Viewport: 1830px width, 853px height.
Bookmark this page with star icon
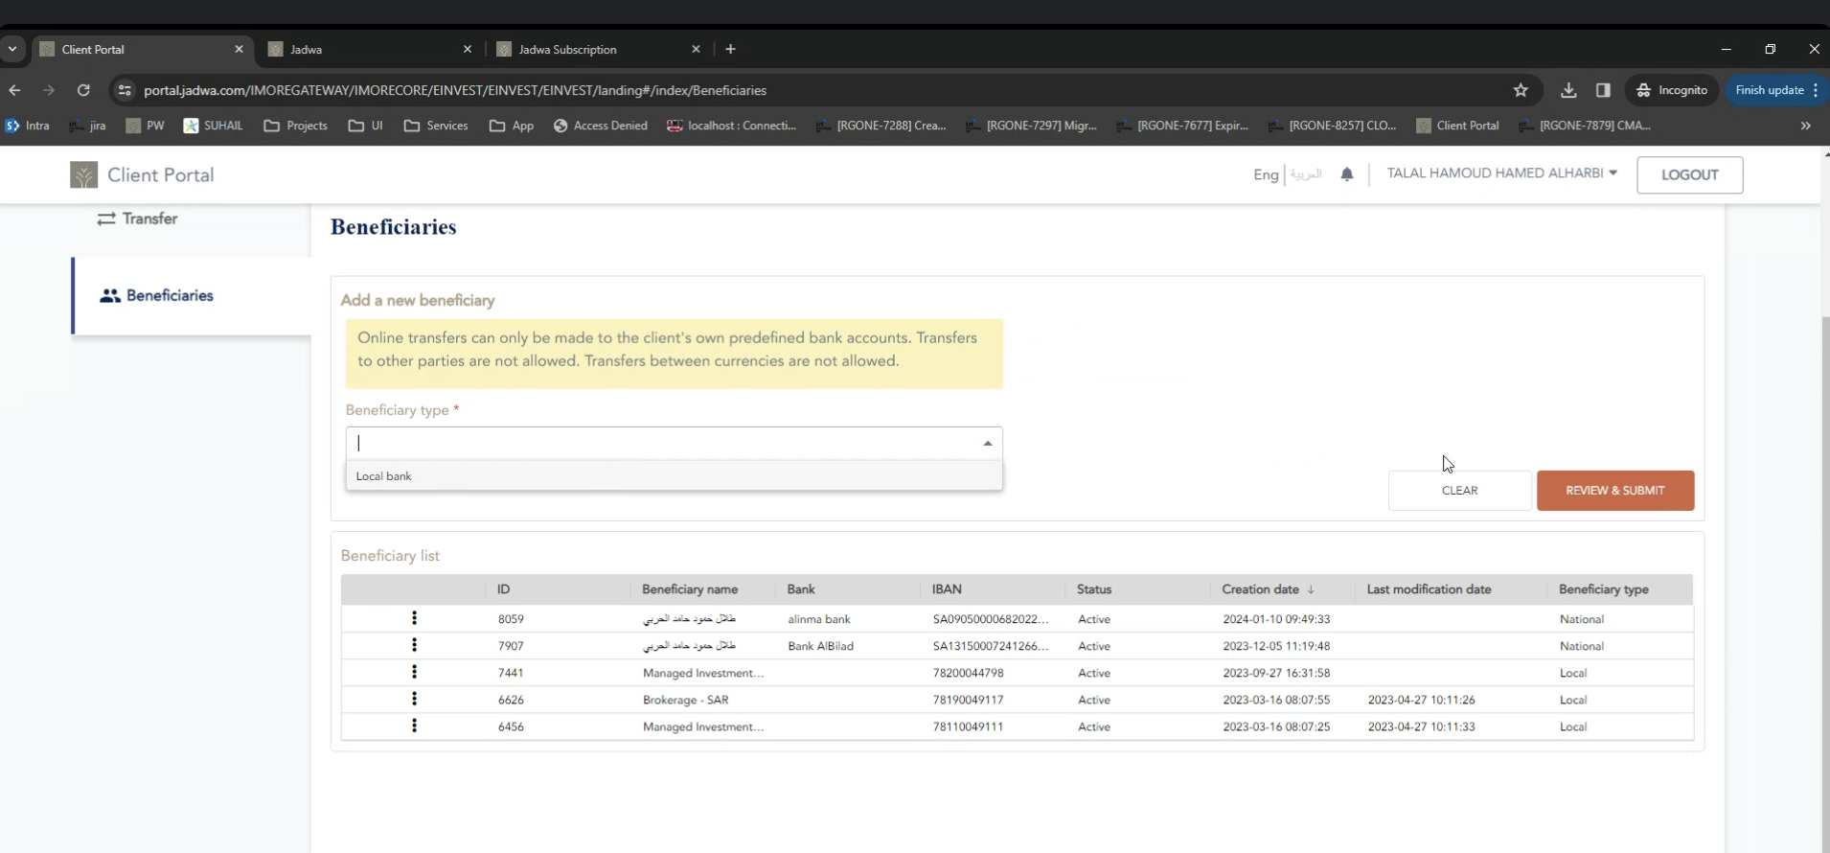tap(1521, 90)
